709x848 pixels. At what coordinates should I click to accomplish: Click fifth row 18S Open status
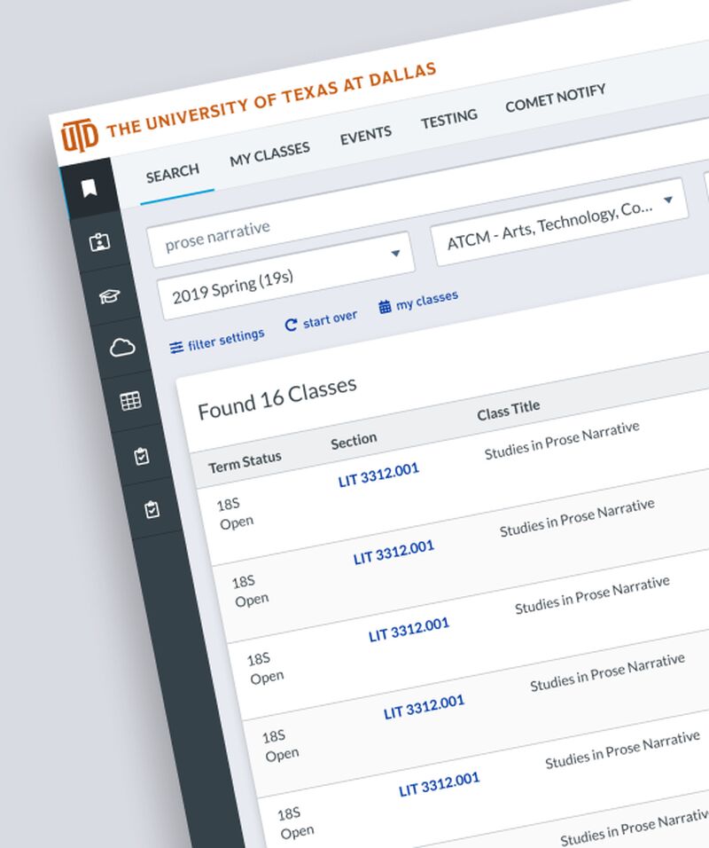click(295, 823)
